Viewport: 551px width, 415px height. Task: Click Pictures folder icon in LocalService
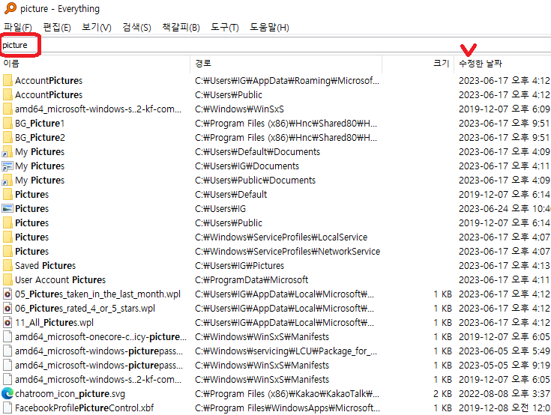coord(7,237)
